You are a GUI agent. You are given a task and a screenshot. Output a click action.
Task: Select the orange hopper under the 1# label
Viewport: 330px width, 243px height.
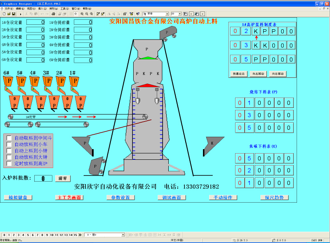coord(74,82)
